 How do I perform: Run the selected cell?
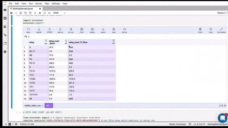click(35, 13)
